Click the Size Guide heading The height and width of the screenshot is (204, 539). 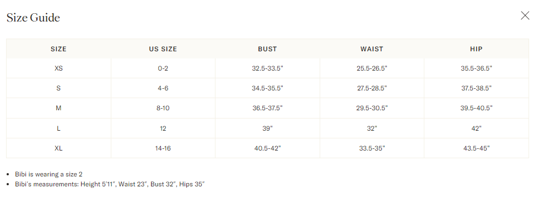34,18
